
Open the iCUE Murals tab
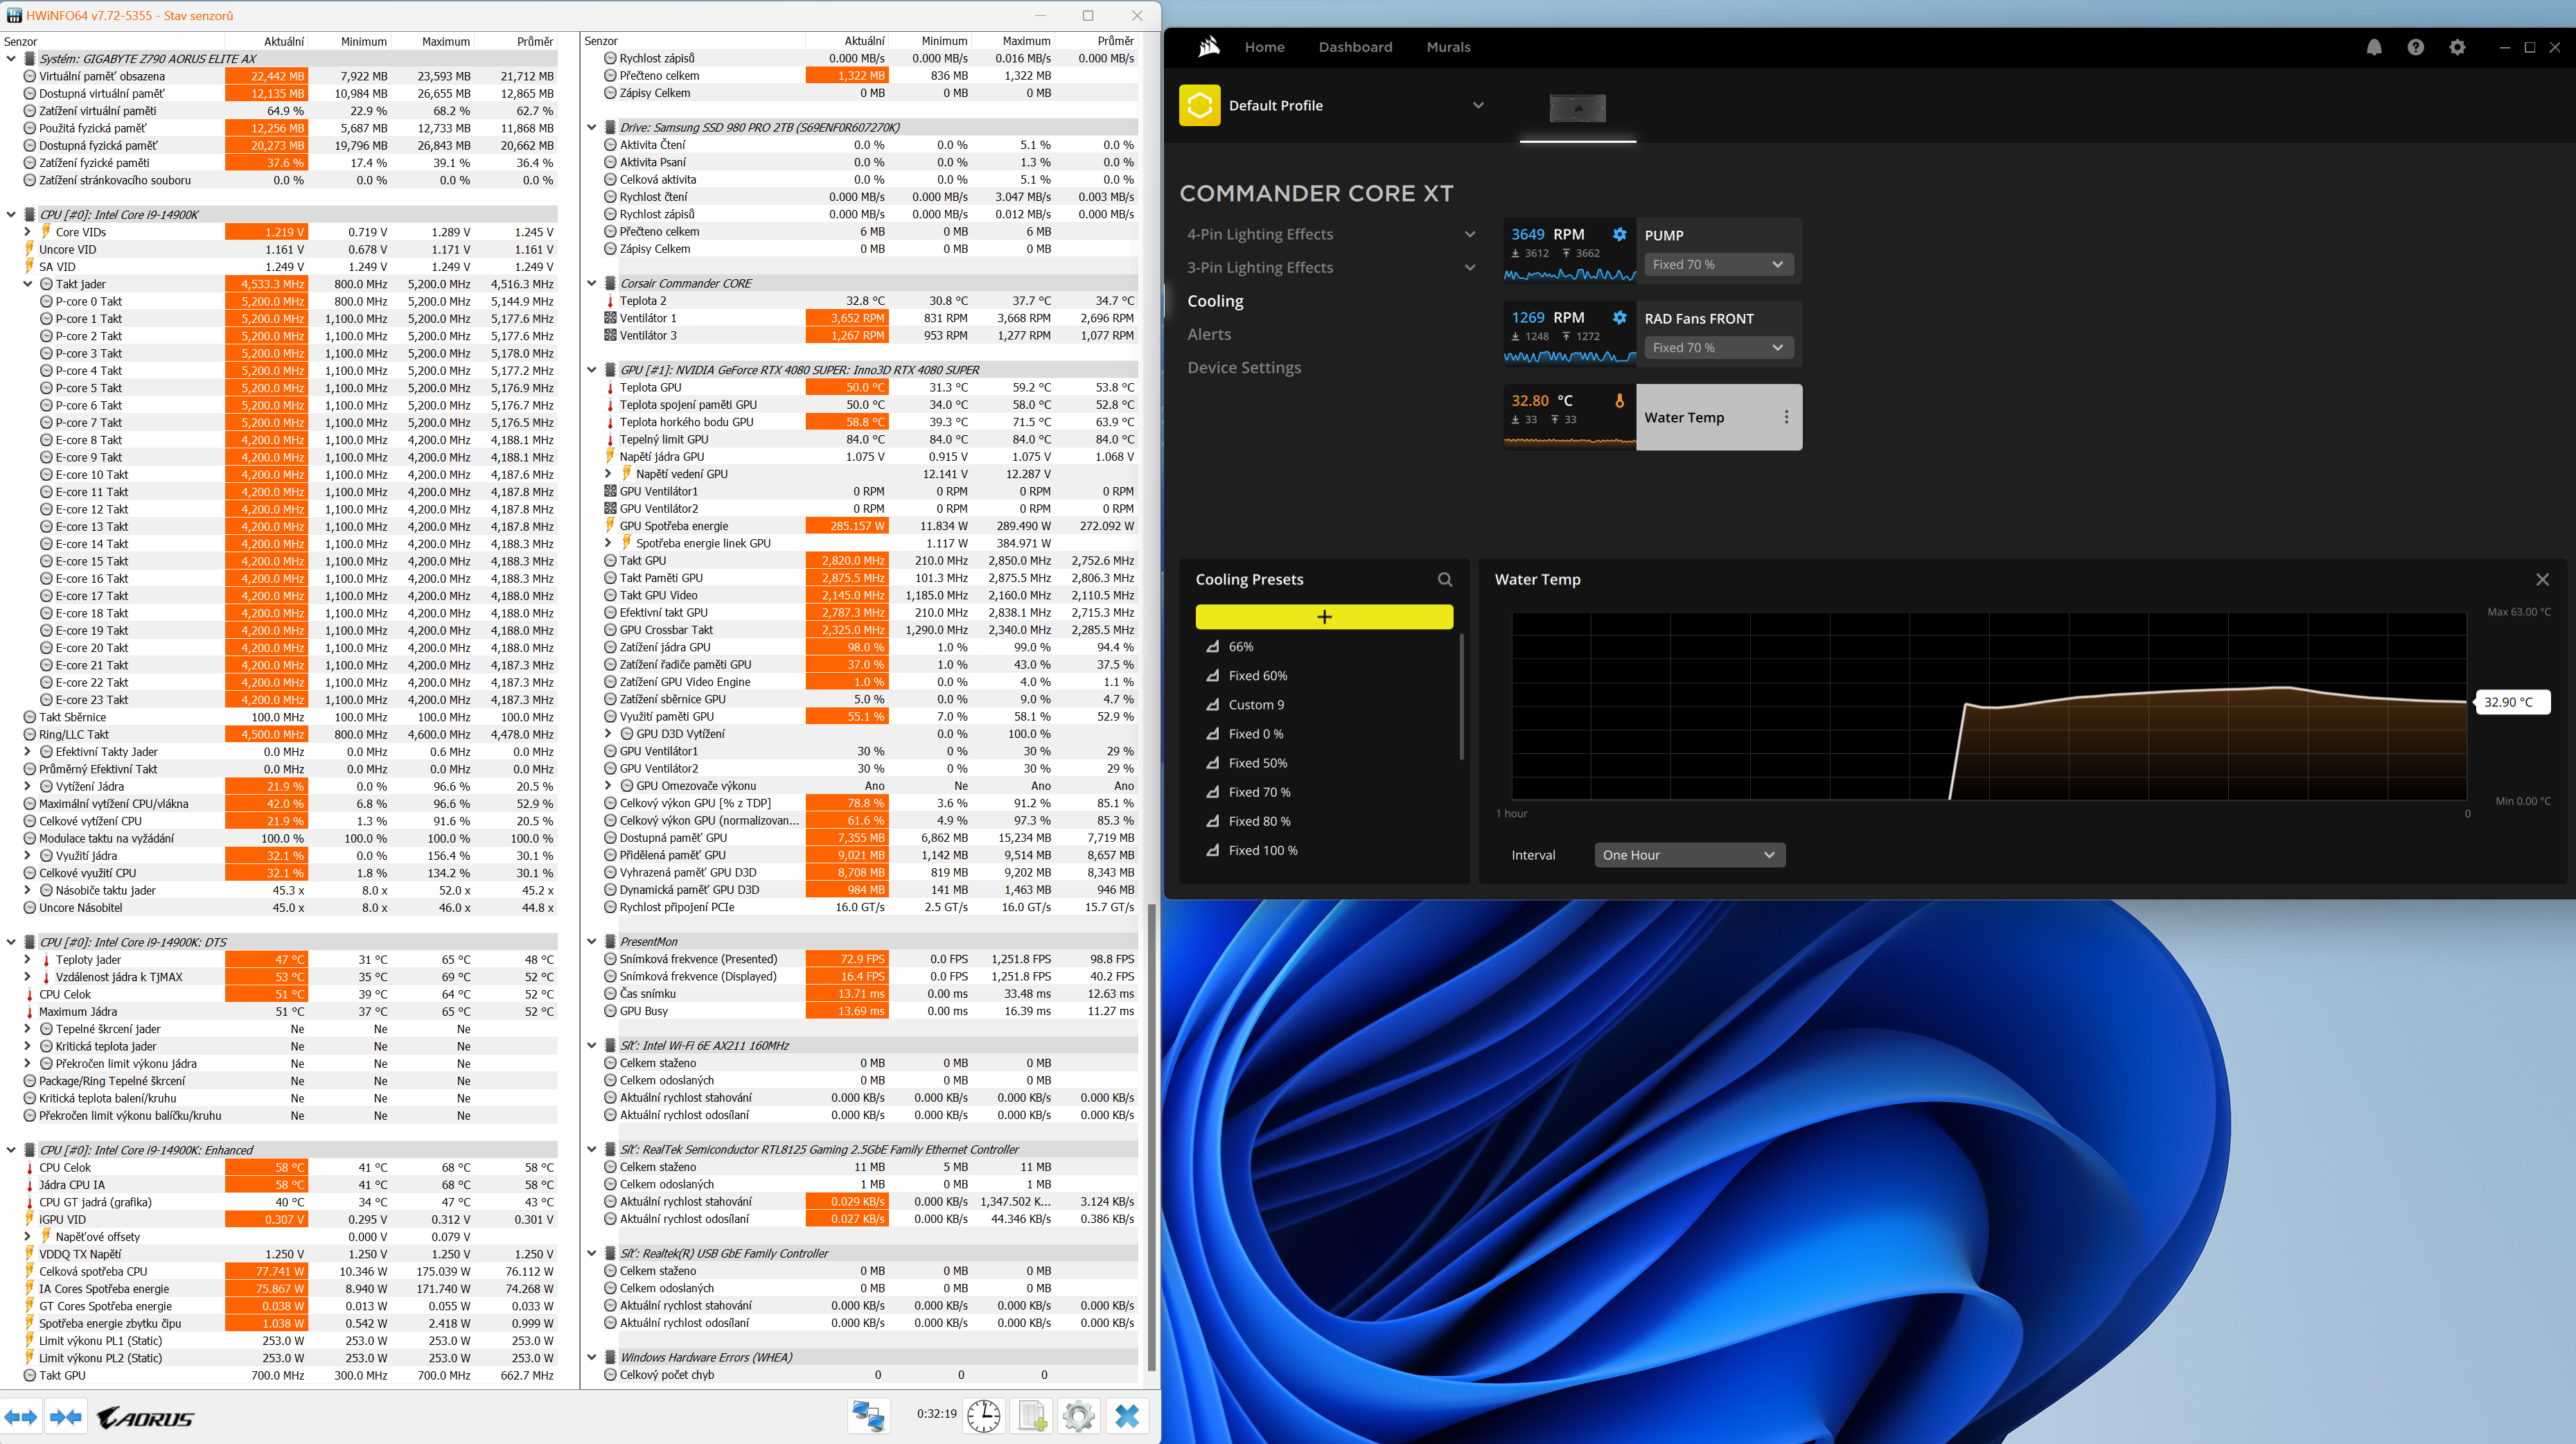click(x=1448, y=47)
